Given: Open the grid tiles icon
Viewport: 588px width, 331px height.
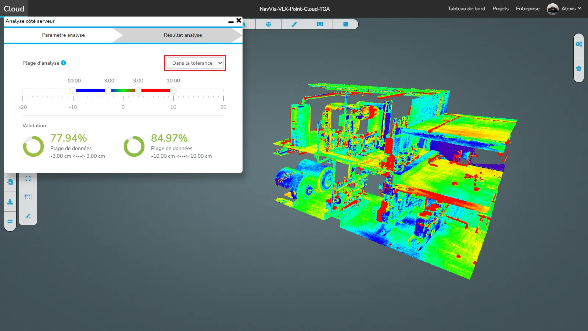Looking at the screenshot, I should coord(10,221).
